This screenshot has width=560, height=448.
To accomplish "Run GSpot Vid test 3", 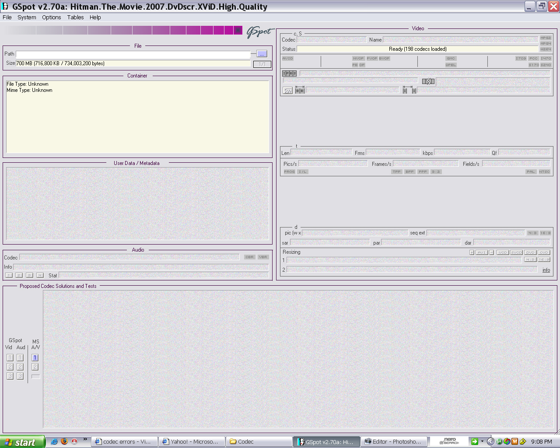I will 10,376.
